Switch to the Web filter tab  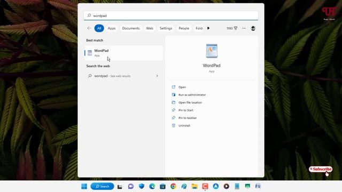(x=150, y=28)
